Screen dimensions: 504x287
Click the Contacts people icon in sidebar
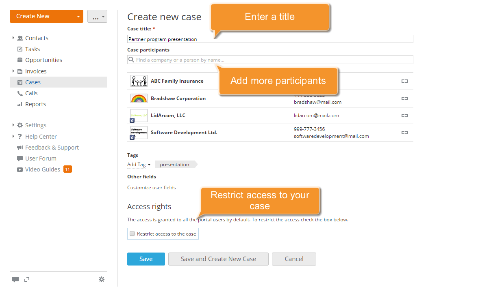point(20,38)
